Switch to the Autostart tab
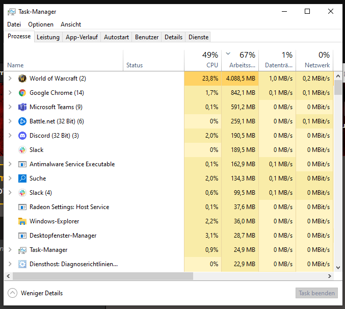The image size is (345, 309). (x=116, y=37)
